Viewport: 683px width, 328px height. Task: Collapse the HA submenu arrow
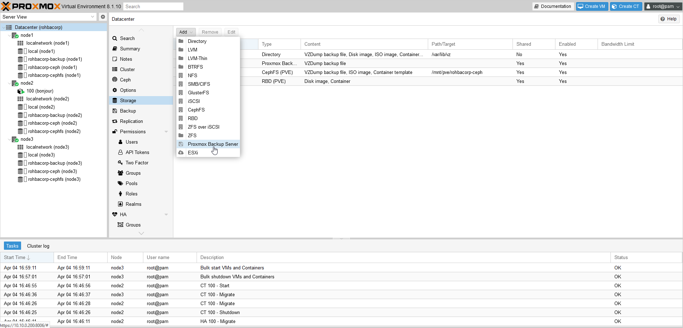coord(166,215)
